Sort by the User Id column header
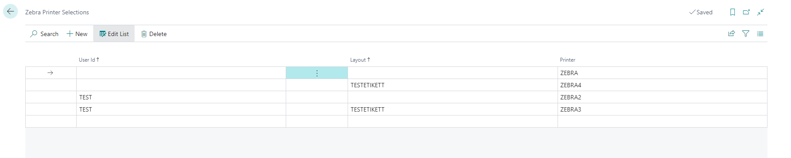The height and width of the screenshot is (158, 791). [x=89, y=60]
